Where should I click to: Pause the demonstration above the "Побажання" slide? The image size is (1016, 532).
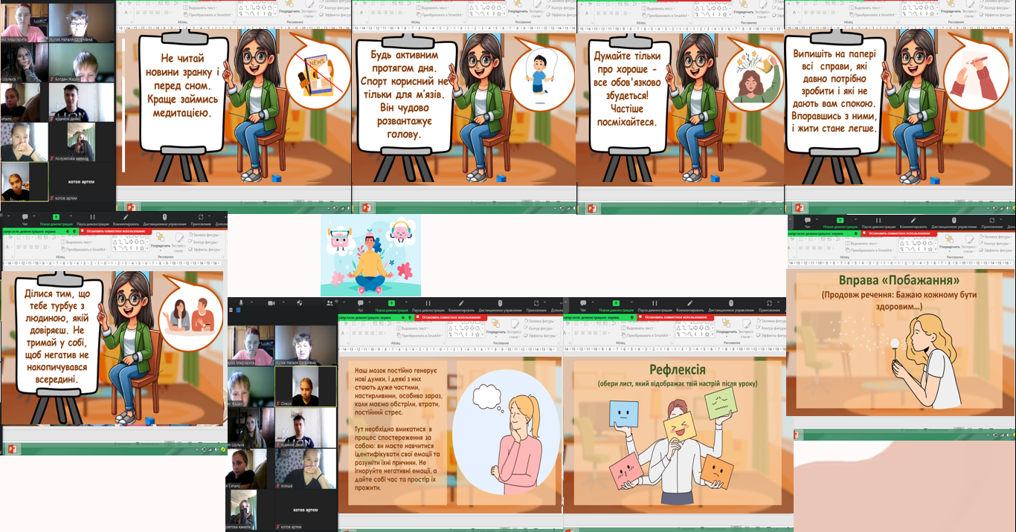877,221
